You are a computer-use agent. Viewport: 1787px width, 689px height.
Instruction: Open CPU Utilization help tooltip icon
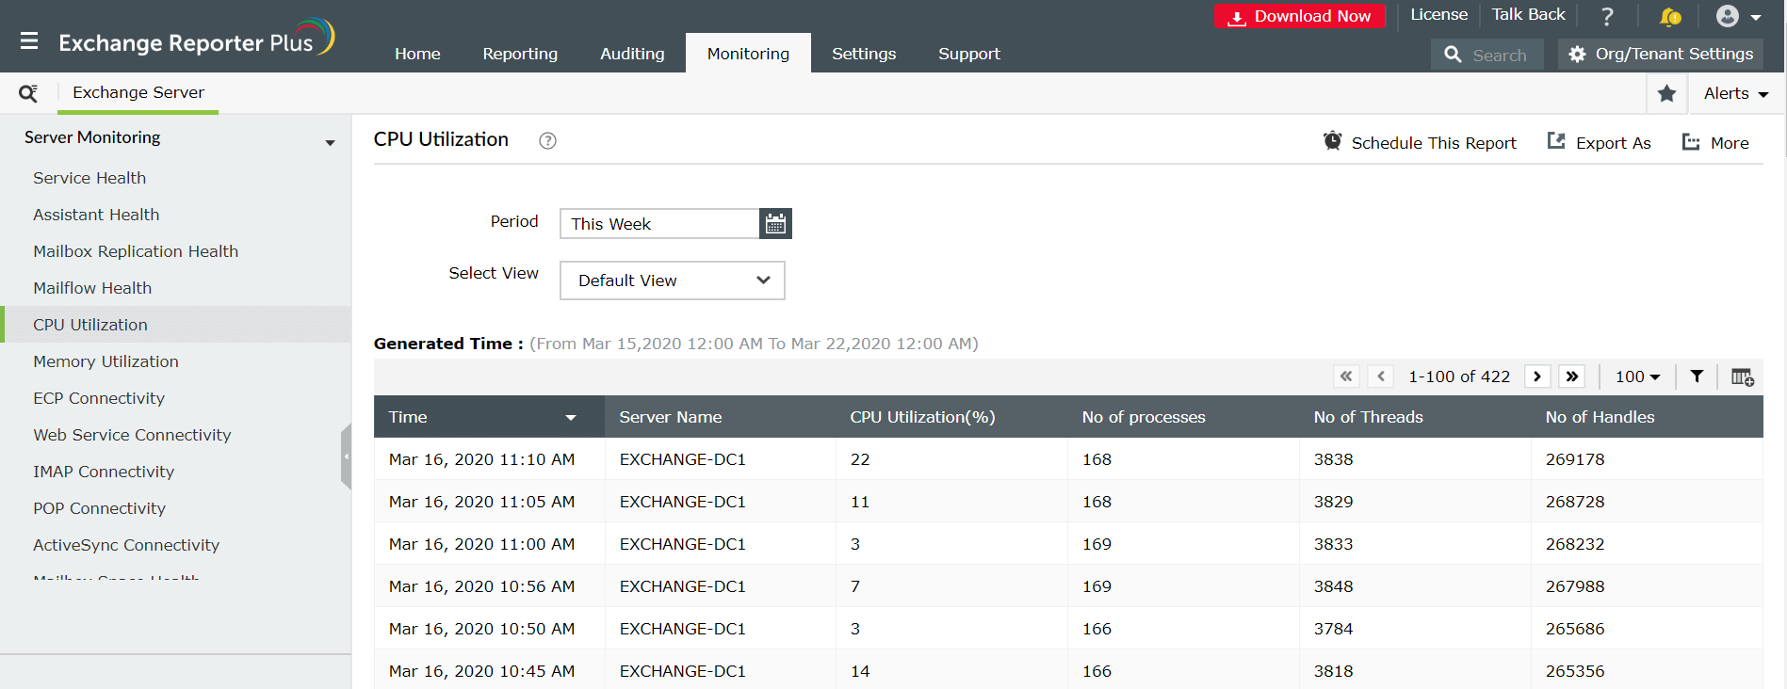[547, 140]
